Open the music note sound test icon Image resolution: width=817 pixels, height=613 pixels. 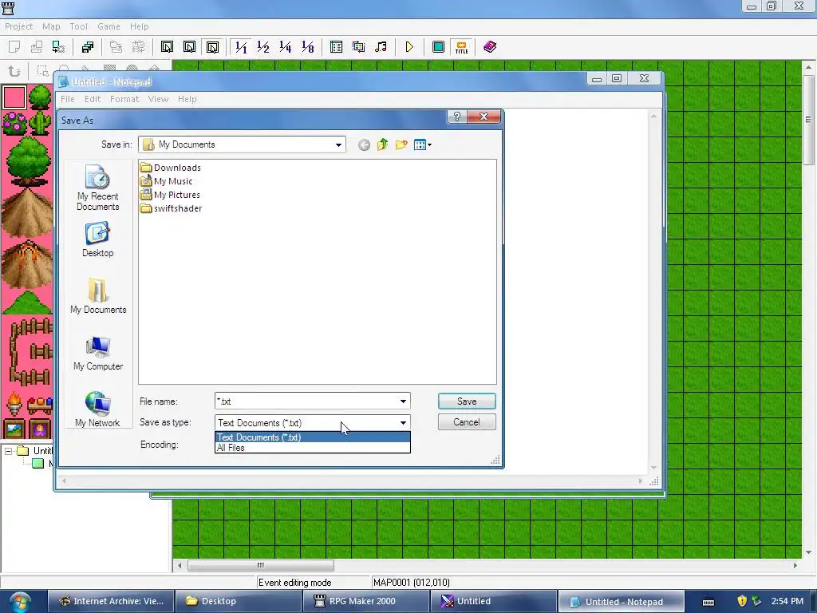[381, 47]
